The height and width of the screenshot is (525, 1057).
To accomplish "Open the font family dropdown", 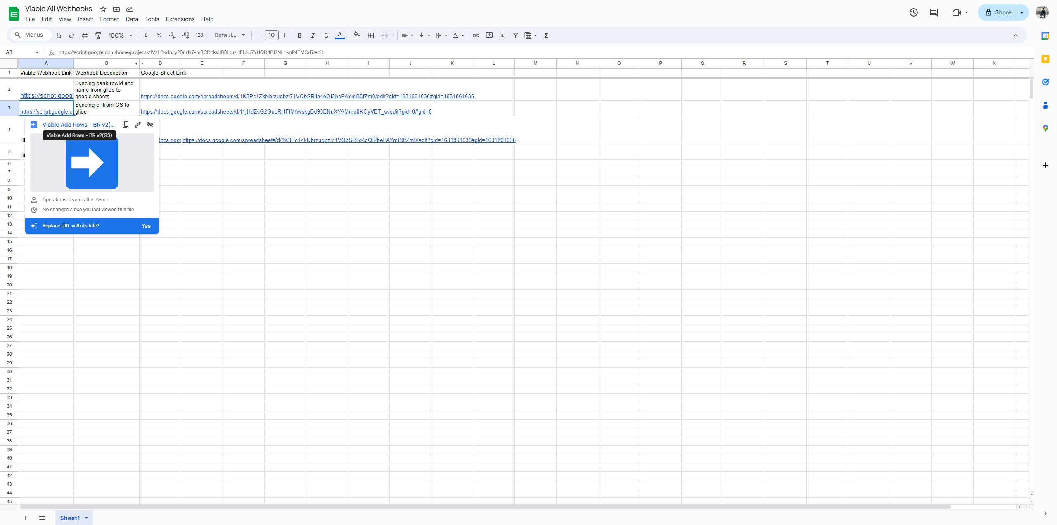I will click(230, 35).
